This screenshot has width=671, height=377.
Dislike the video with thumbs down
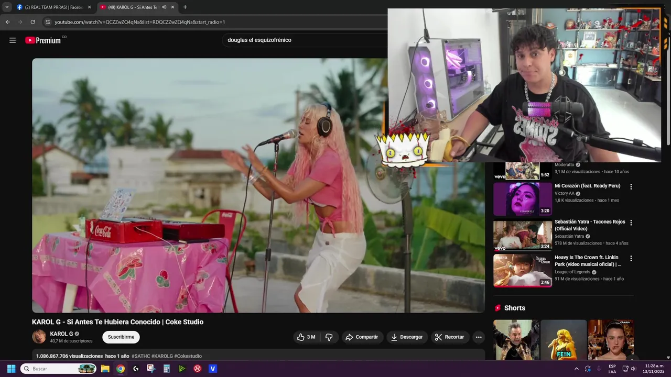(x=329, y=337)
